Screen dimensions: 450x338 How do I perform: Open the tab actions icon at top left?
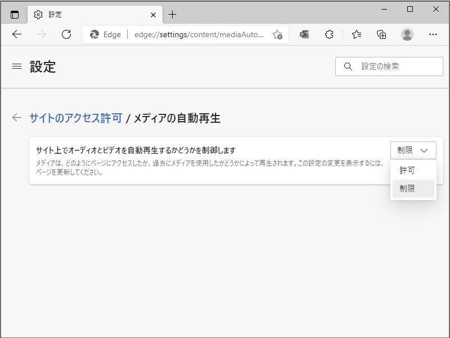(13, 14)
